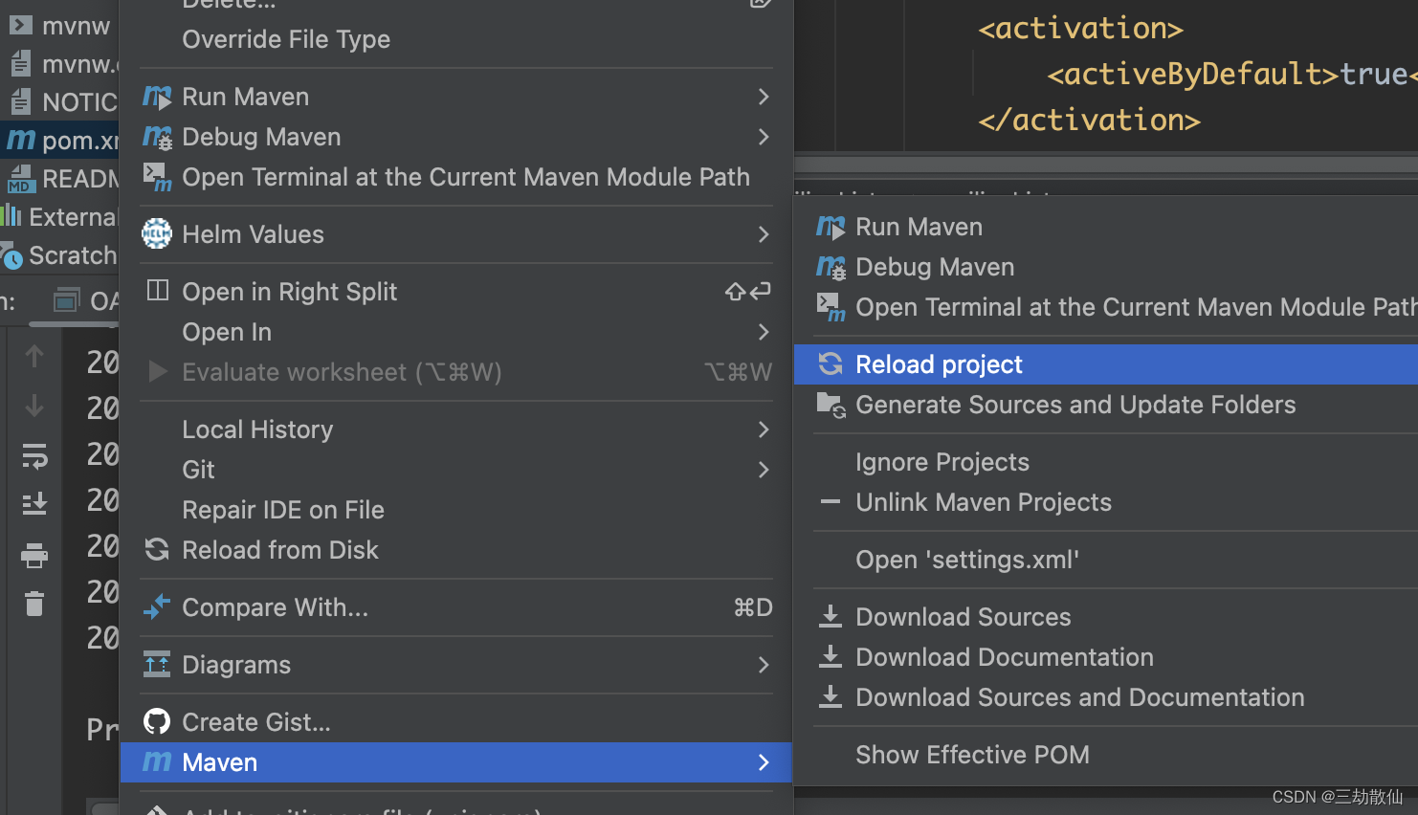Select Download Sources and Documentation
This screenshot has width=1418, height=815.
[1079, 697]
